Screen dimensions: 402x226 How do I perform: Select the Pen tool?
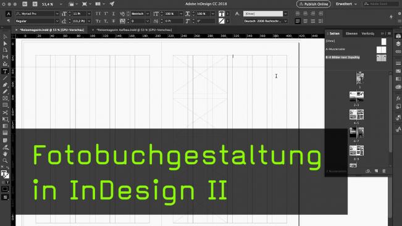pyautogui.click(x=5, y=85)
